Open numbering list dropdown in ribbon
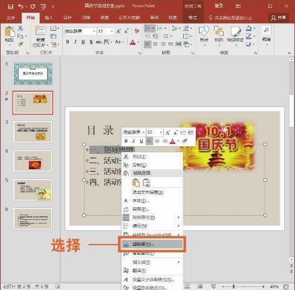Screen dimensions: 295x290 tap(165, 28)
